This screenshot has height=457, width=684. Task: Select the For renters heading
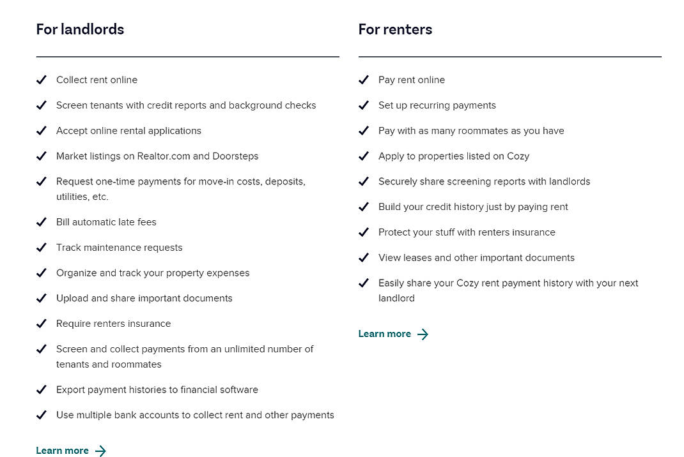click(395, 29)
